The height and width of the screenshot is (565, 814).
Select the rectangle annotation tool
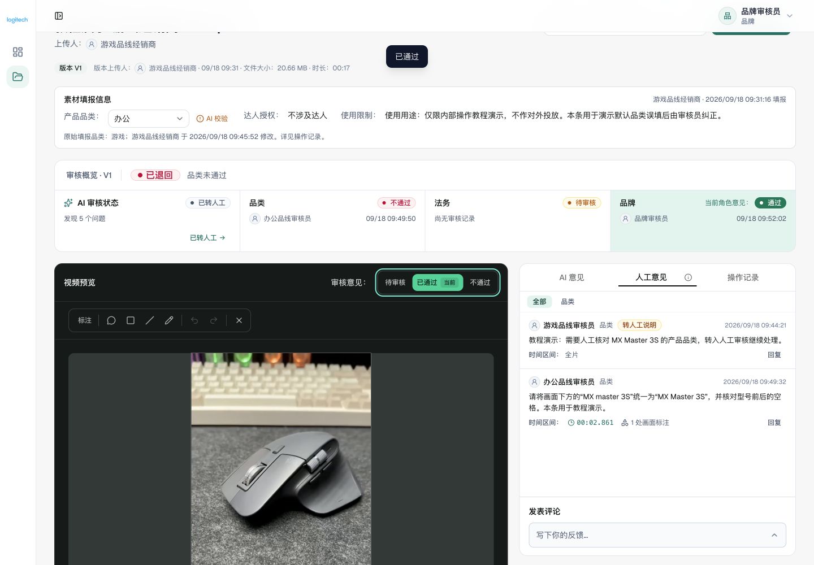click(x=131, y=320)
